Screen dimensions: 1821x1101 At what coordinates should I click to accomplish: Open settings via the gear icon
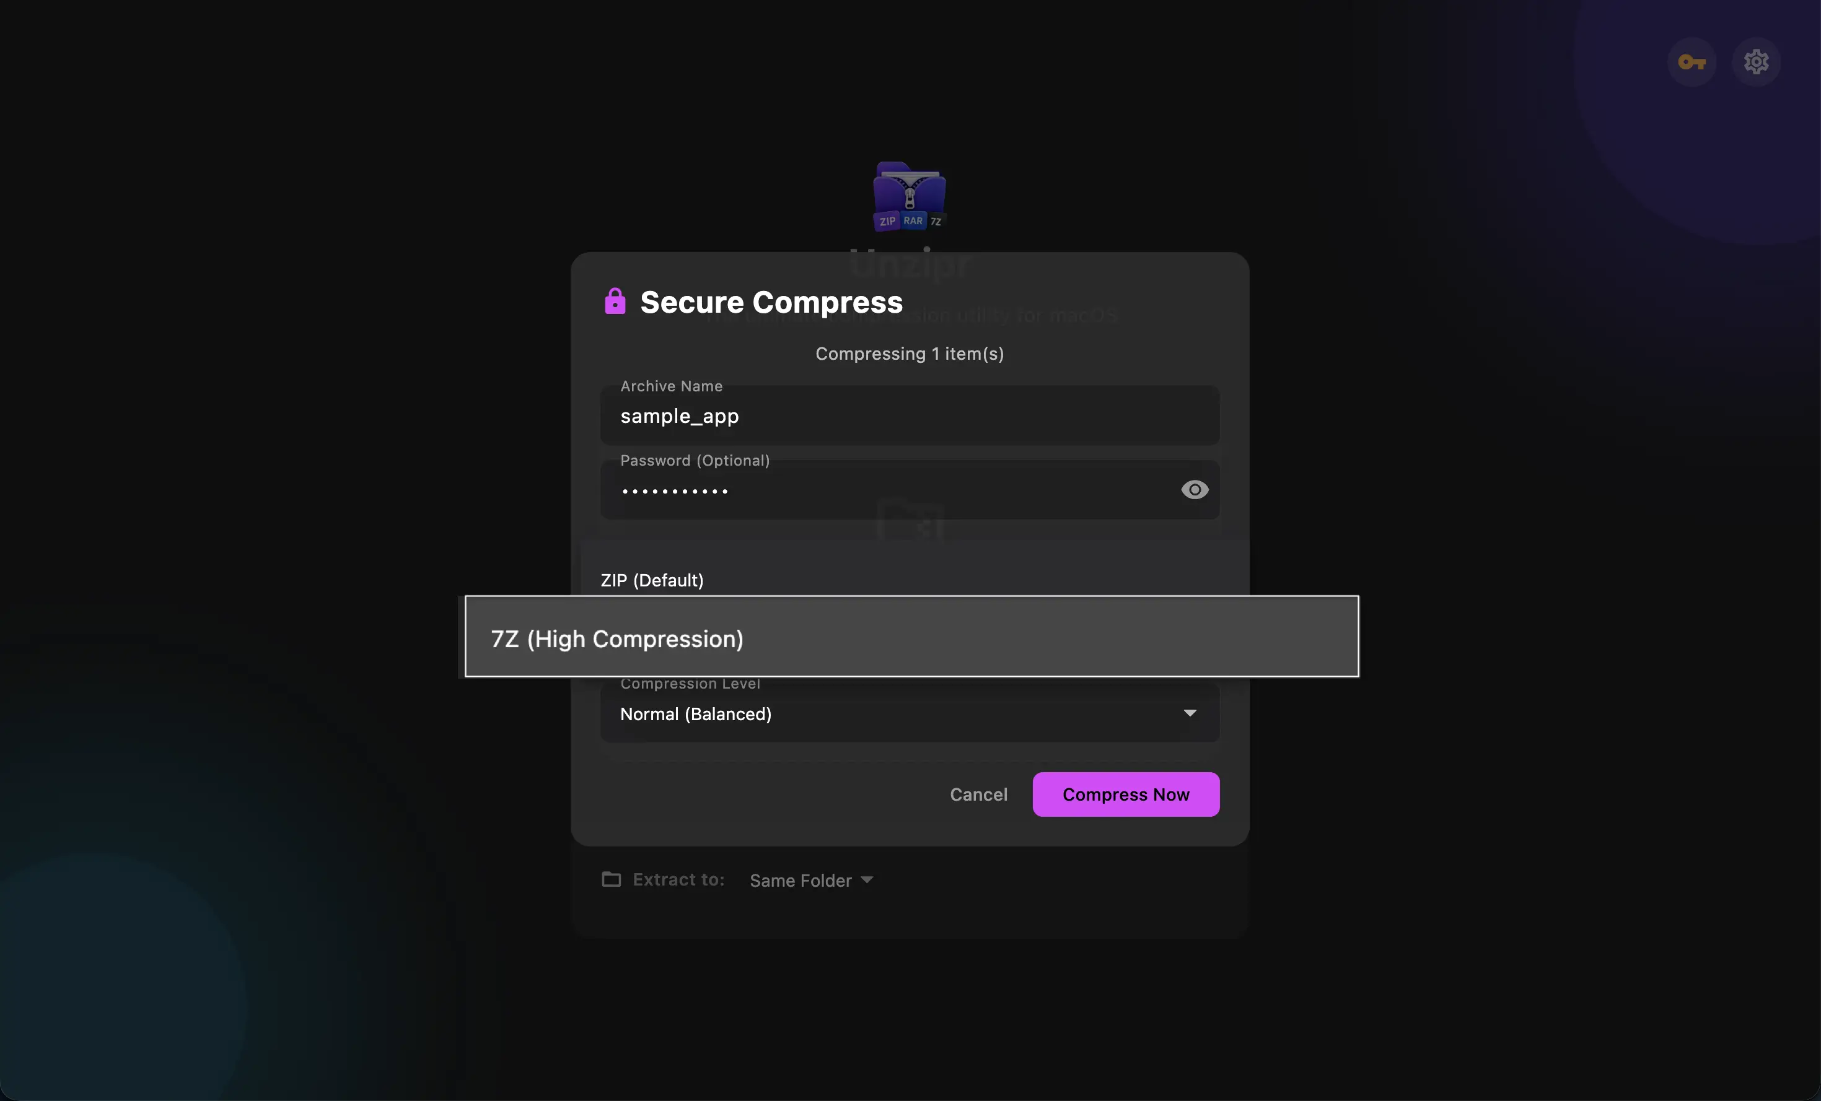click(1756, 62)
